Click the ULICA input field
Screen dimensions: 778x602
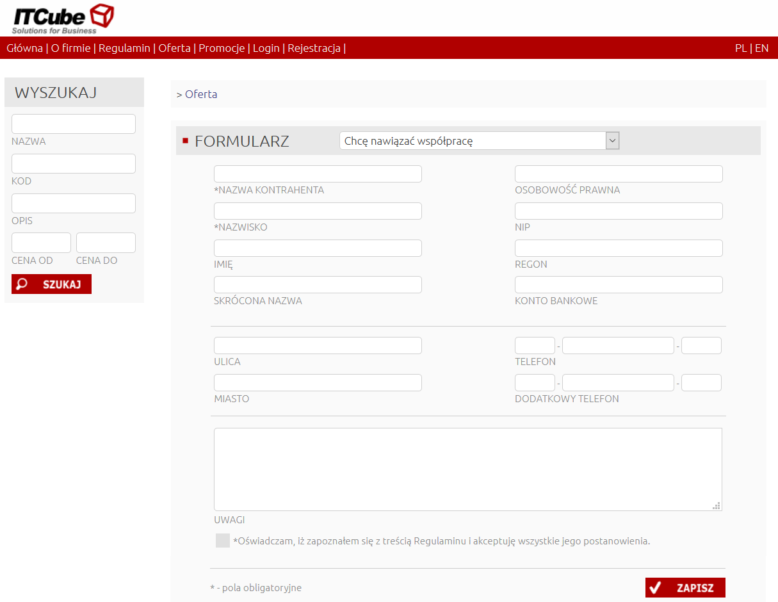318,346
